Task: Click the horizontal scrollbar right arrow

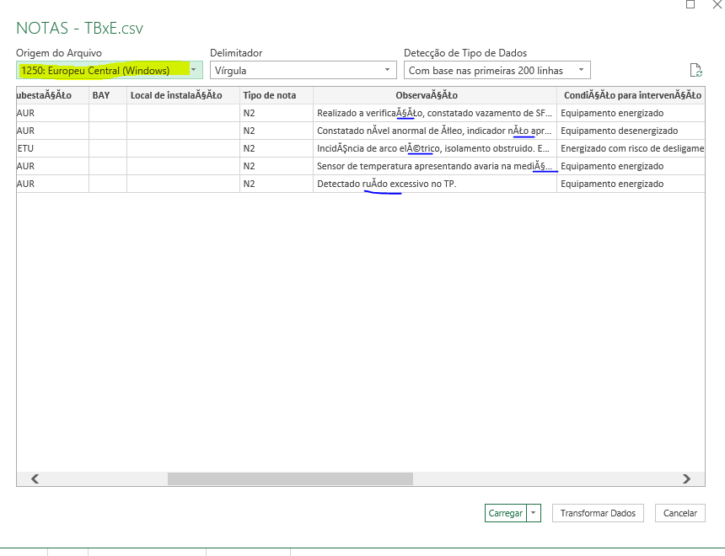Action: [x=686, y=478]
